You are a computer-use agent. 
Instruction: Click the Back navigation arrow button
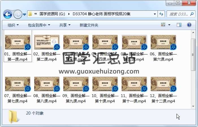click(8, 14)
